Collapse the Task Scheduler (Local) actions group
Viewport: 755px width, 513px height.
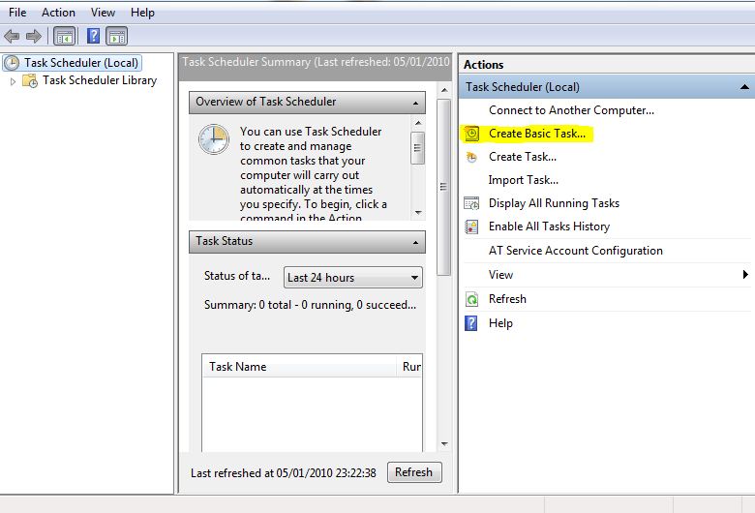[x=743, y=87]
